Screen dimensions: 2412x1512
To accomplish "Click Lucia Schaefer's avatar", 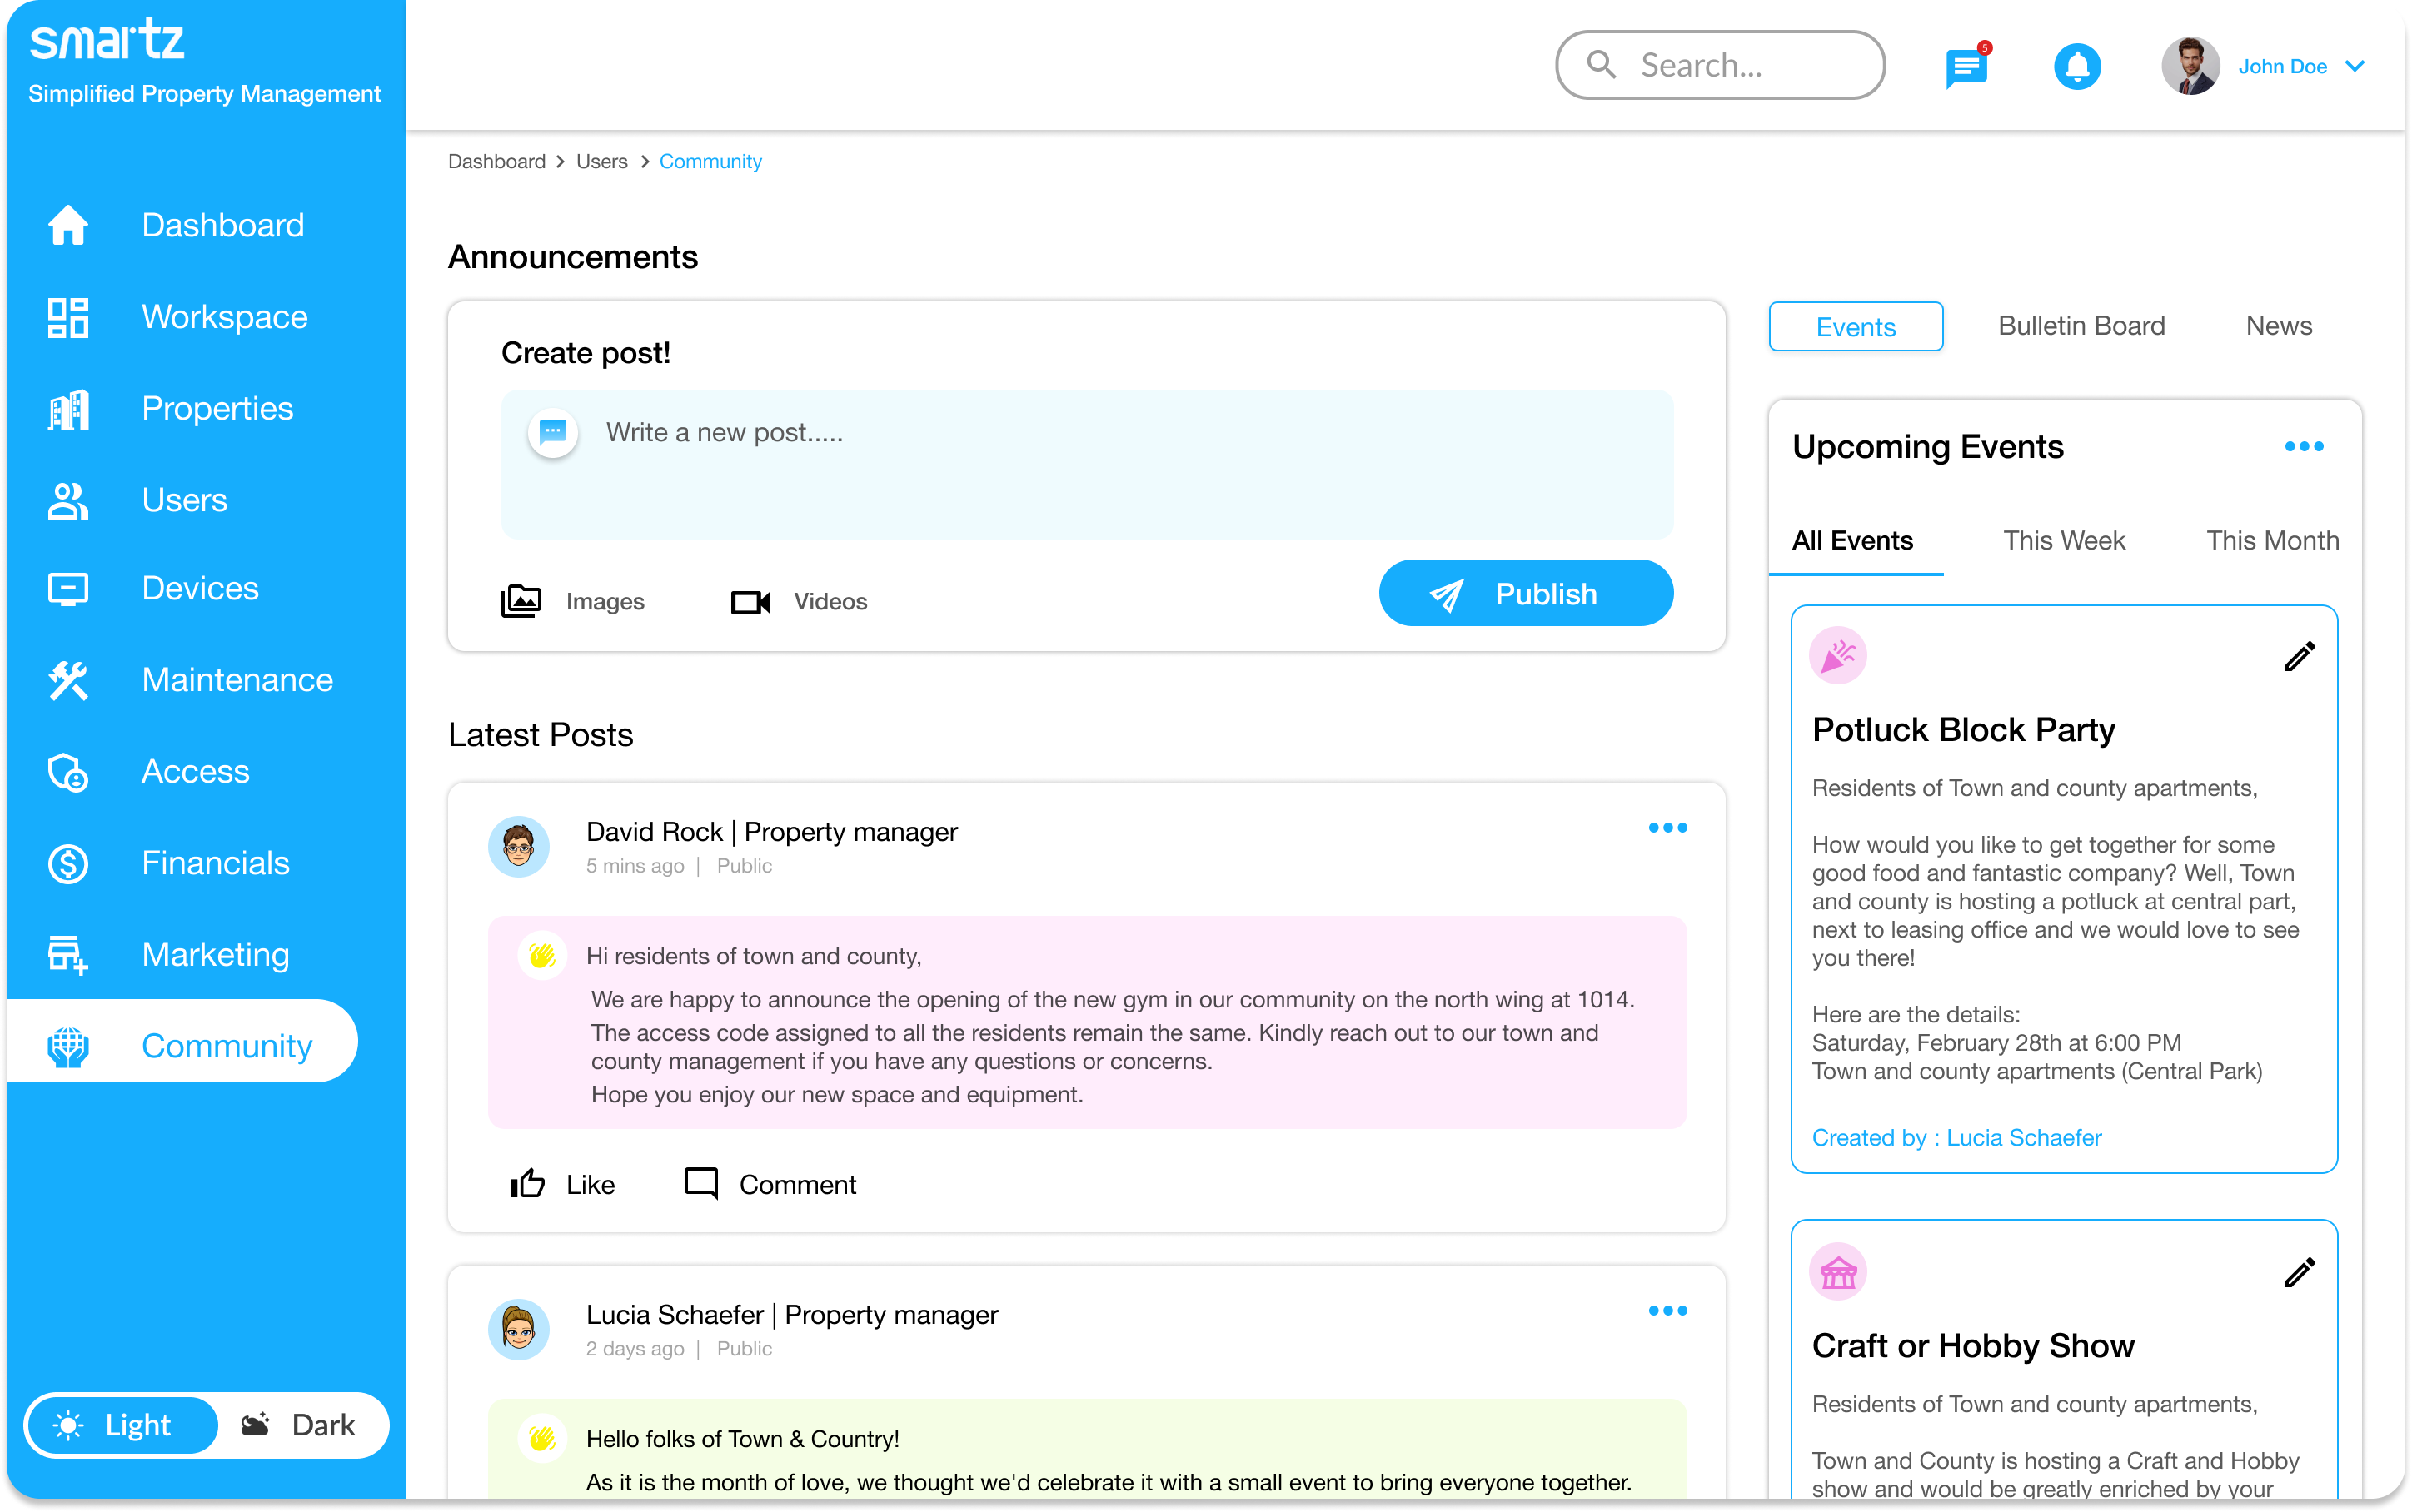I will click(x=518, y=1330).
